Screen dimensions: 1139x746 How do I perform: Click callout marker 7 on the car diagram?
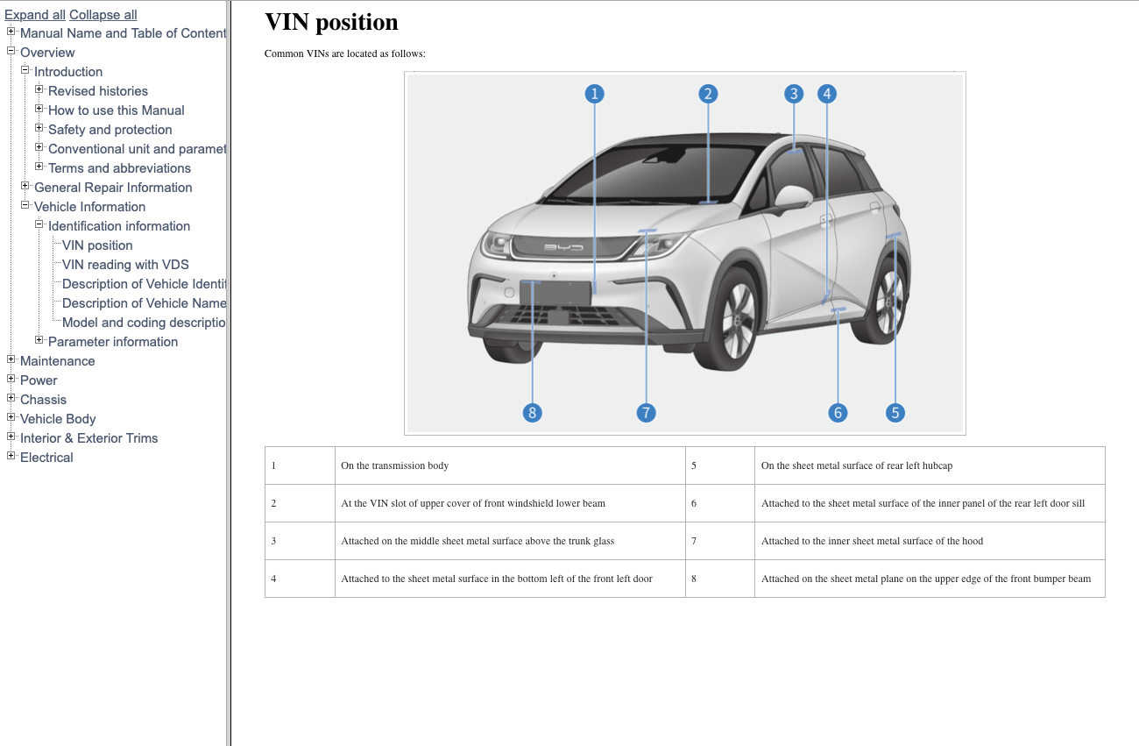646,412
